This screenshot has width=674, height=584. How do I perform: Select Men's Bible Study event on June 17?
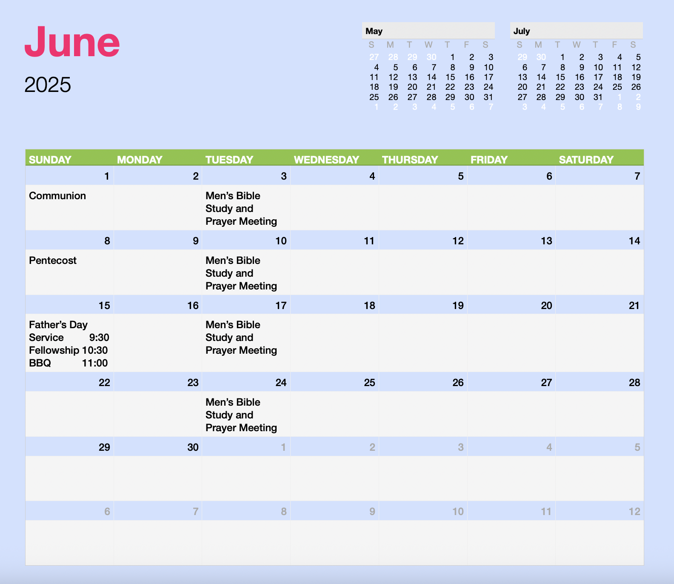pos(241,338)
